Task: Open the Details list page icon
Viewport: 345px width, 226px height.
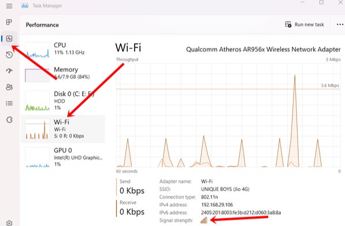Action: click(x=9, y=103)
